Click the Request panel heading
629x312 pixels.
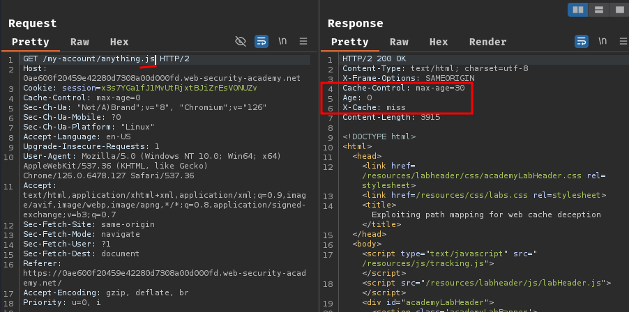[x=32, y=23]
